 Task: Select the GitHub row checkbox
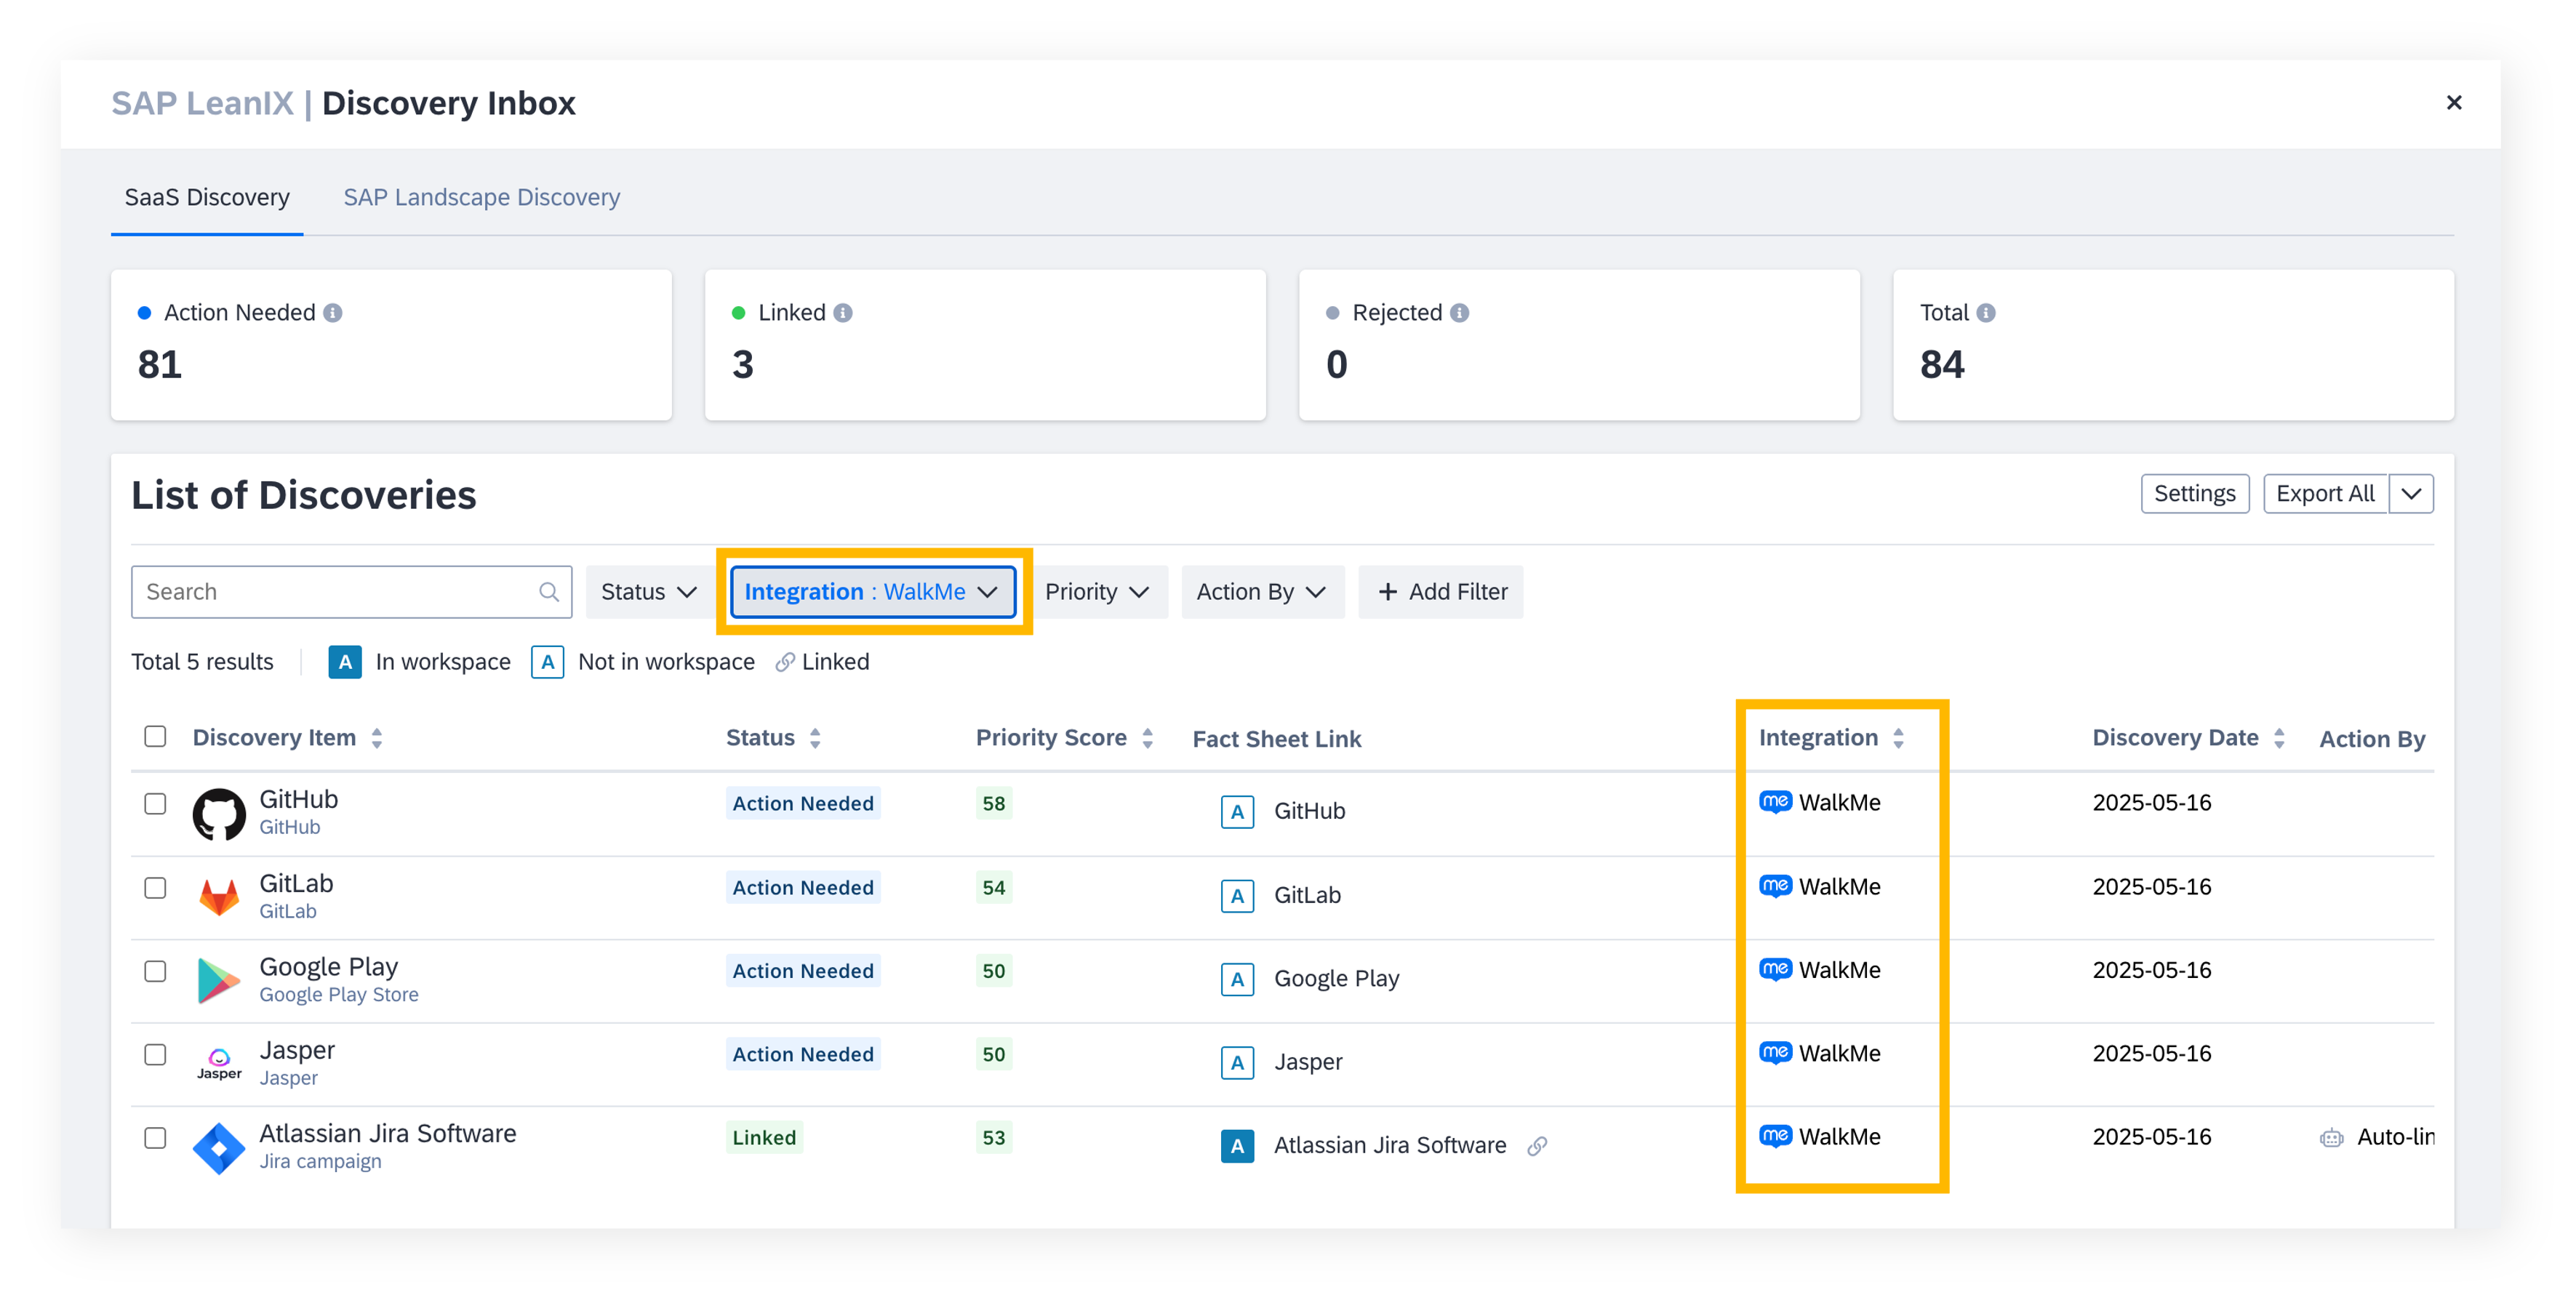tap(155, 804)
